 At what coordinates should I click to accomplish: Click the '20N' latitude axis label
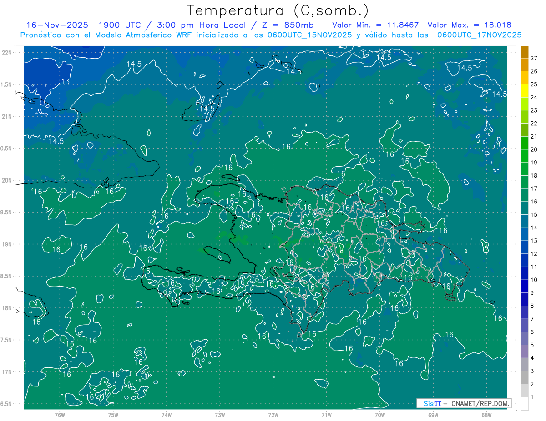click(x=6, y=181)
